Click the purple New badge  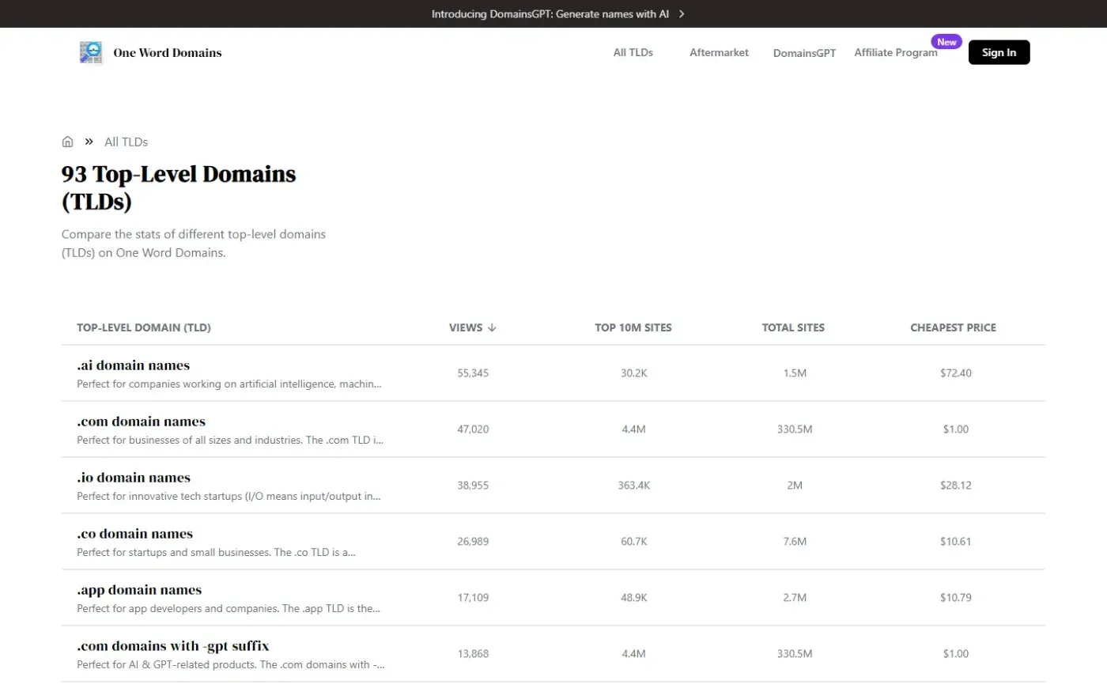click(x=946, y=42)
